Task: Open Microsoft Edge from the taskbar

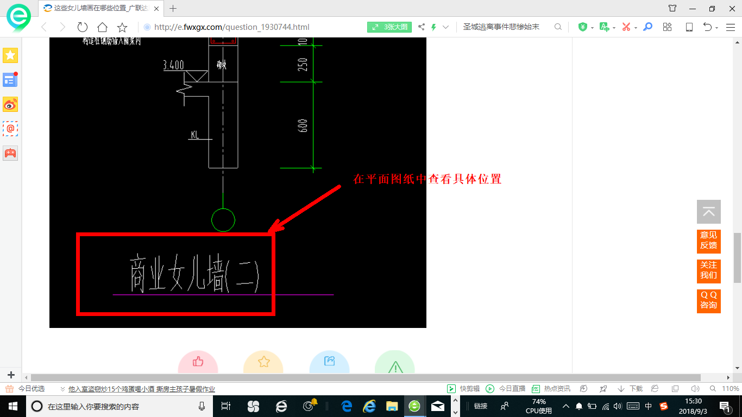Action: [x=346, y=406]
